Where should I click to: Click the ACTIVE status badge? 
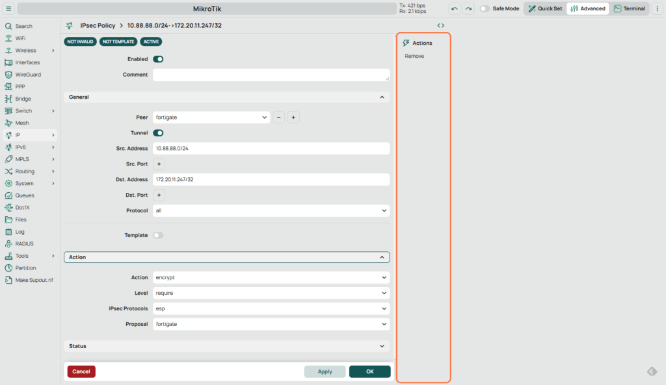[x=151, y=42]
